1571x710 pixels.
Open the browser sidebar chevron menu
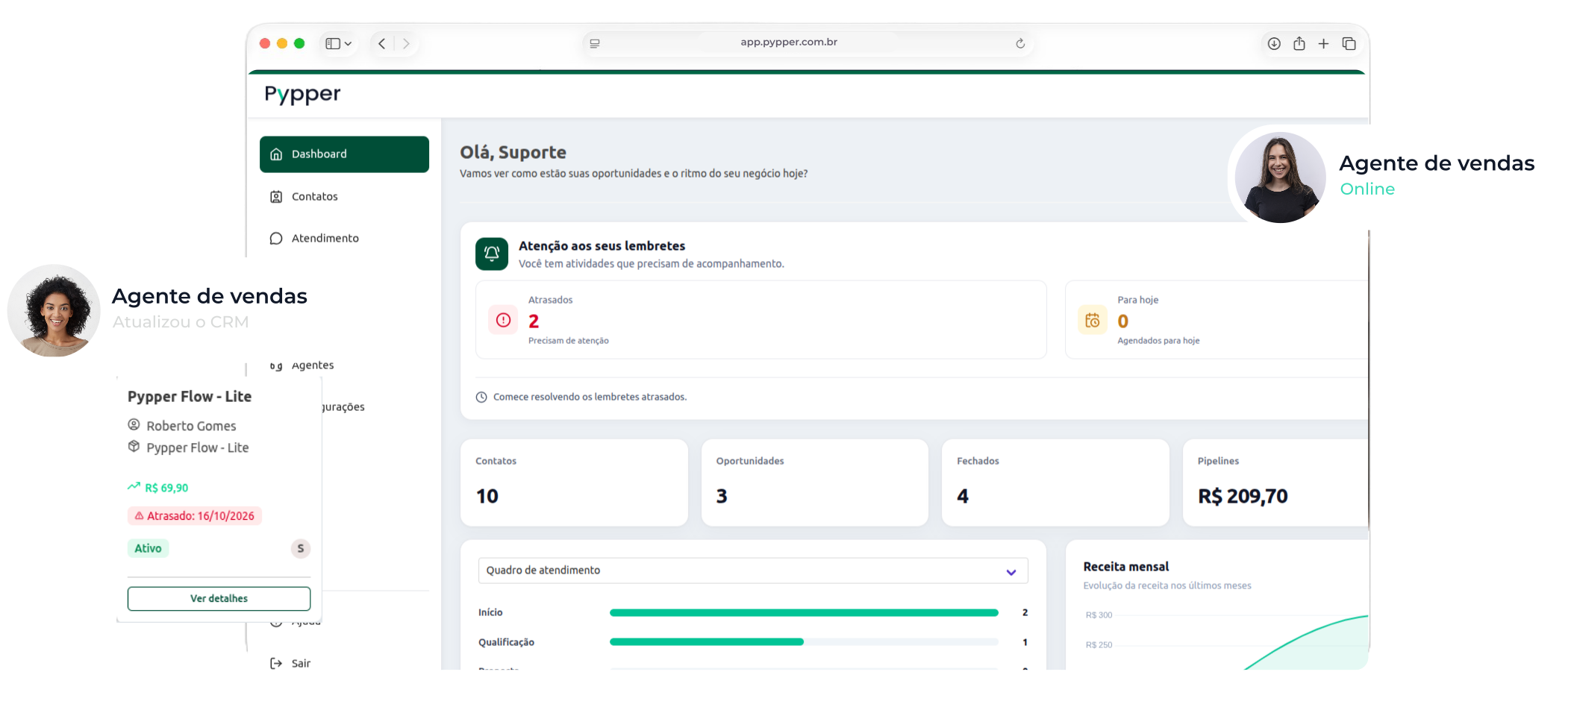click(x=348, y=44)
